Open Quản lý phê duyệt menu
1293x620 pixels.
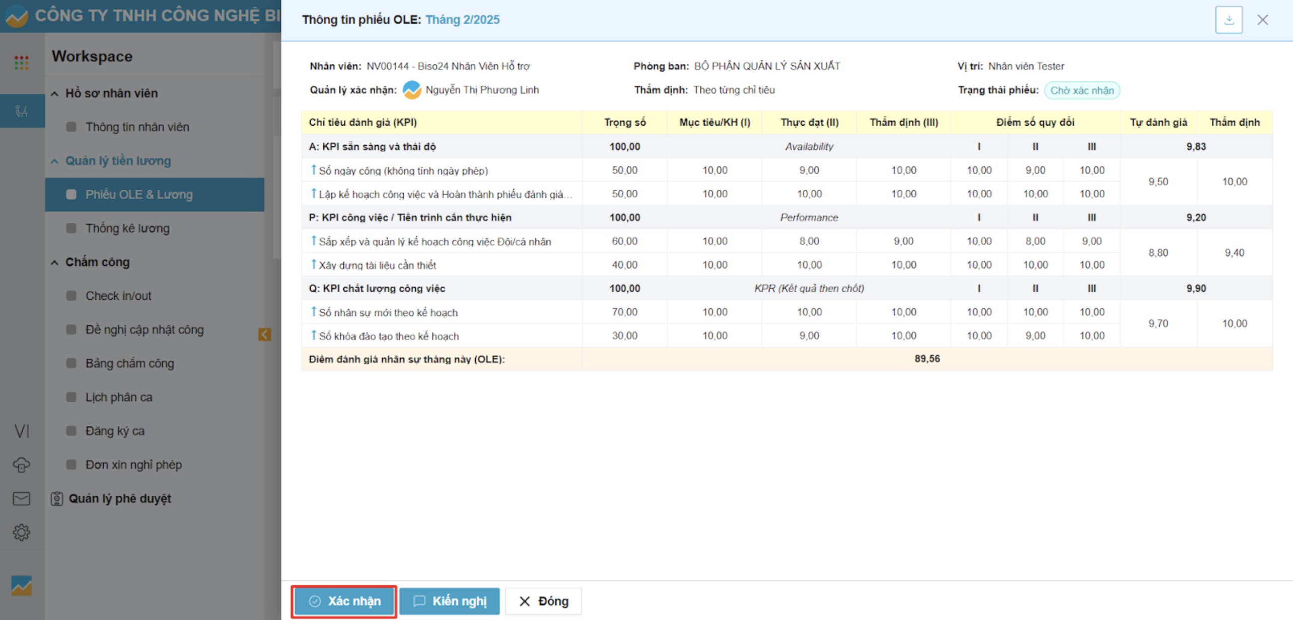(x=119, y=498)
